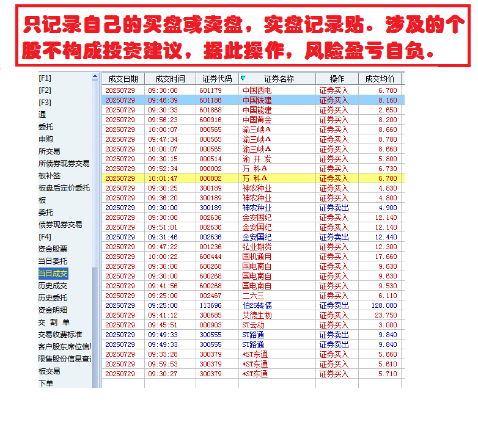478x444 pixels.
Task: Click the 成交均价 column header
Action: (380, 79)
